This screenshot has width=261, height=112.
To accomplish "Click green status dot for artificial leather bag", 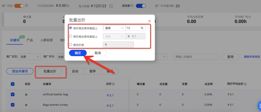I will coord(26,95).
